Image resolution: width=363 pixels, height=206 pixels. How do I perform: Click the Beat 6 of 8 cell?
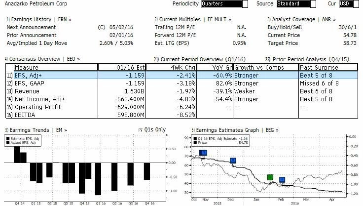(316, 91)
